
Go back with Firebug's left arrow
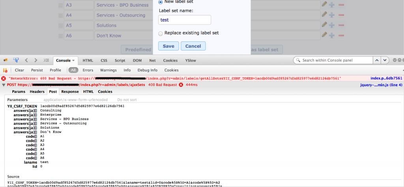(26, 60)
